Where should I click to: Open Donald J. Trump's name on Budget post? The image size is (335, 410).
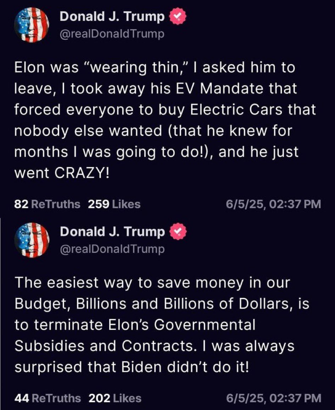112,232
